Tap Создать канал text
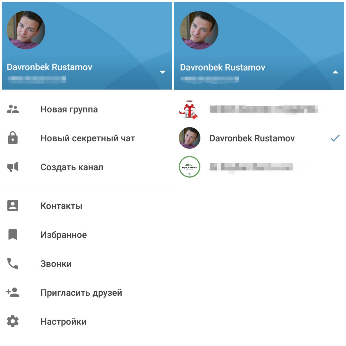 click(72, 167)
